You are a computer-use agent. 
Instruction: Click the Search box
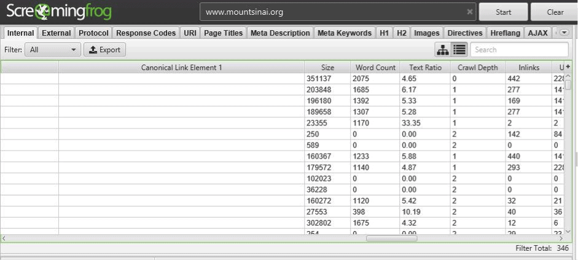click(520, 50)
